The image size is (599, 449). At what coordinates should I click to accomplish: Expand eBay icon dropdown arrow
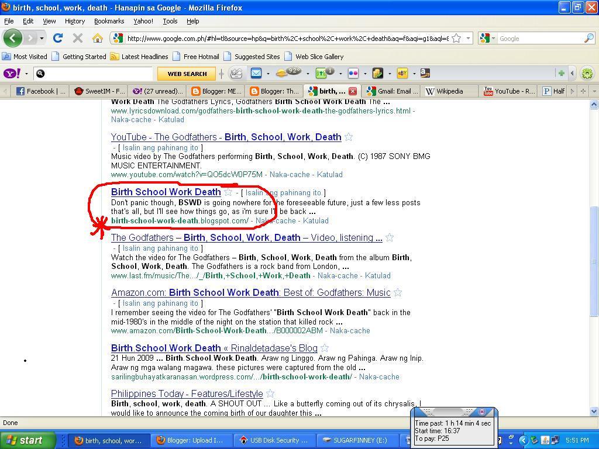tap(414, 74)
